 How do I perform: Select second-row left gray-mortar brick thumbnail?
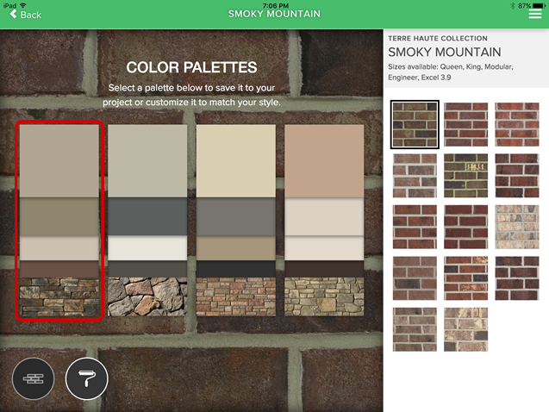tap(415, 176)
